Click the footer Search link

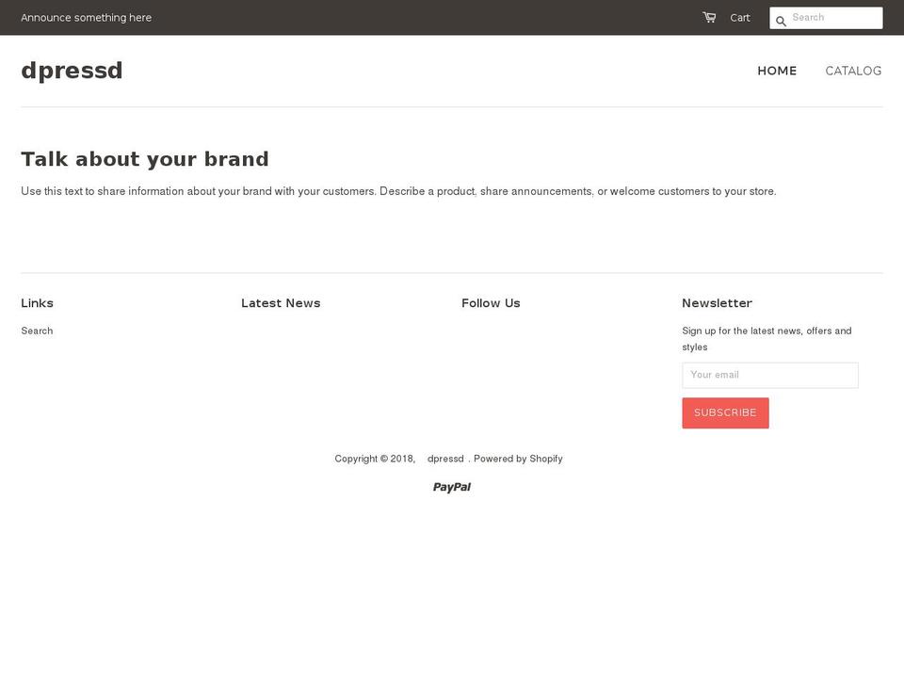(37, 331)
